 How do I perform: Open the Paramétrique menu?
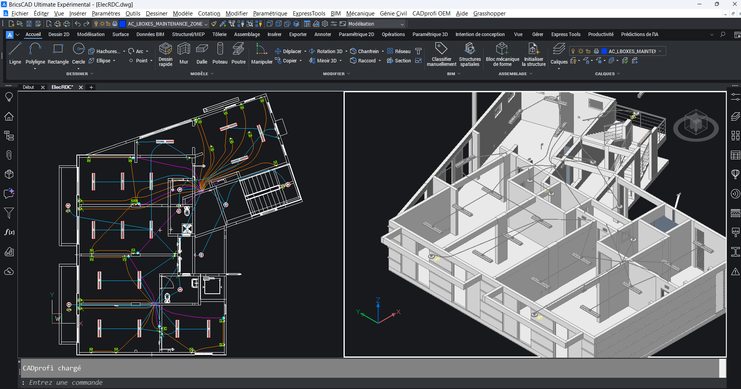270,14
